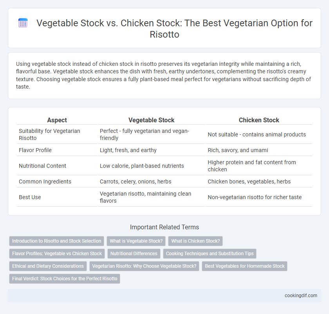Open Vegetarian Risotto: Why Choose Vegetable Stock? tag

click(144, 266)
